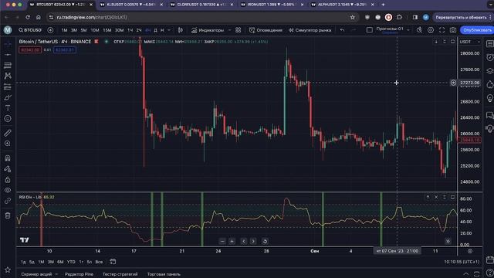Open the layout selection square icon

(369, 30)
